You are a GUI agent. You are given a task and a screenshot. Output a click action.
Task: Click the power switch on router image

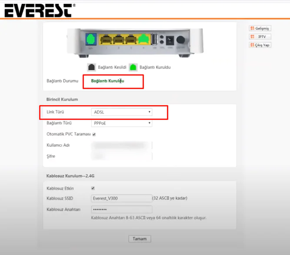pyautogui.click(x=170, y=40)
